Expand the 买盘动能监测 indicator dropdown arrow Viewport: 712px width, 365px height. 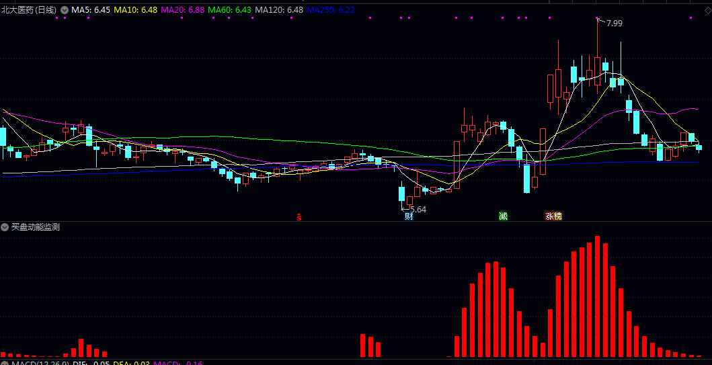(x=5, y=227)
